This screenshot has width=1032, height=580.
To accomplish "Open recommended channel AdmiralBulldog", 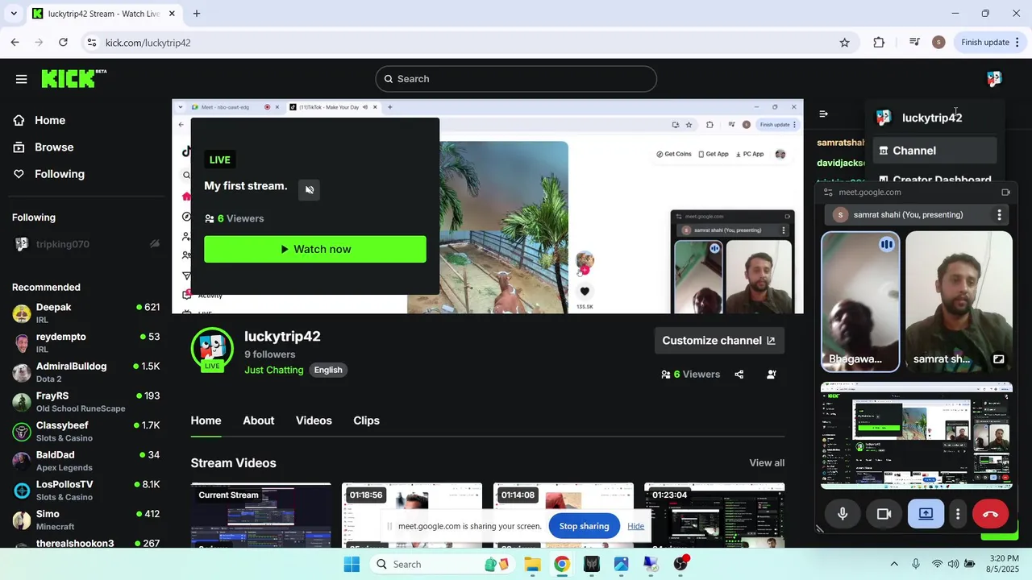I will click(86, 372).
